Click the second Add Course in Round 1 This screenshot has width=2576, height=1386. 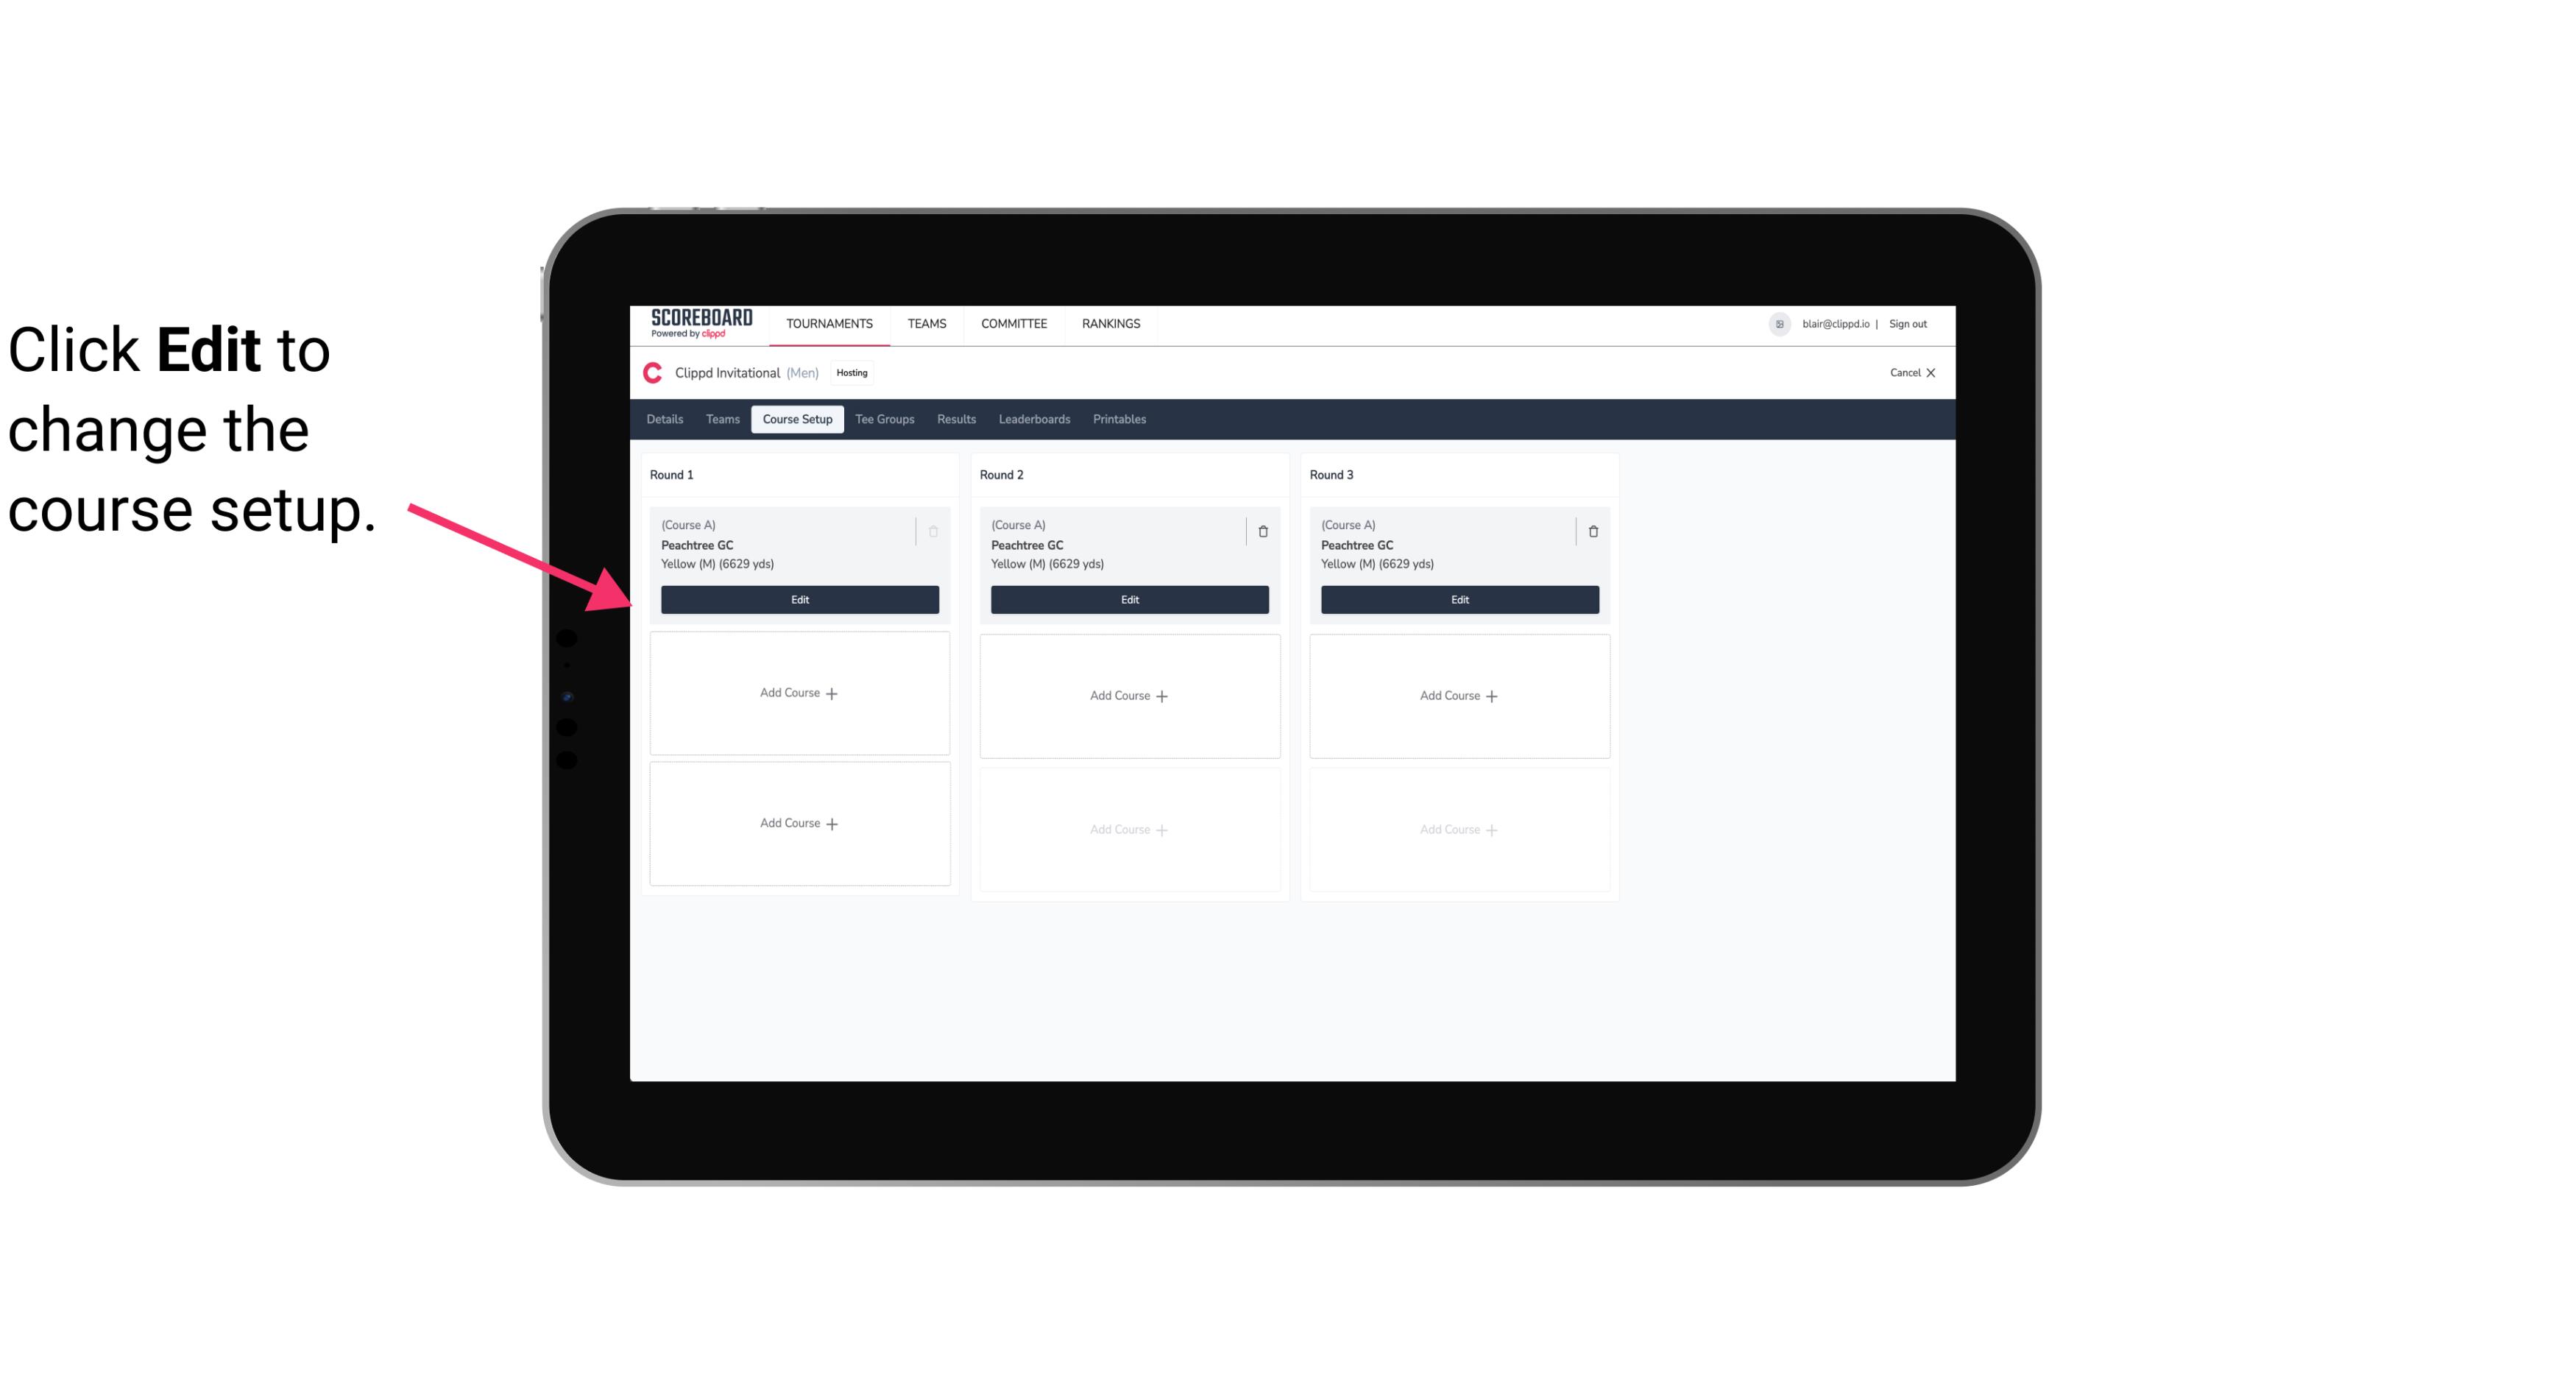point(799,823)
